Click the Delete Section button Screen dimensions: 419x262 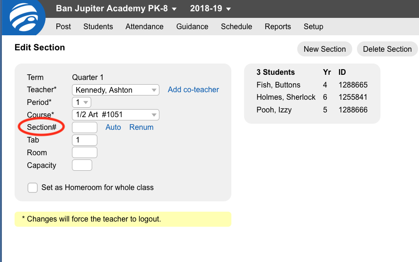pos(387,49)
